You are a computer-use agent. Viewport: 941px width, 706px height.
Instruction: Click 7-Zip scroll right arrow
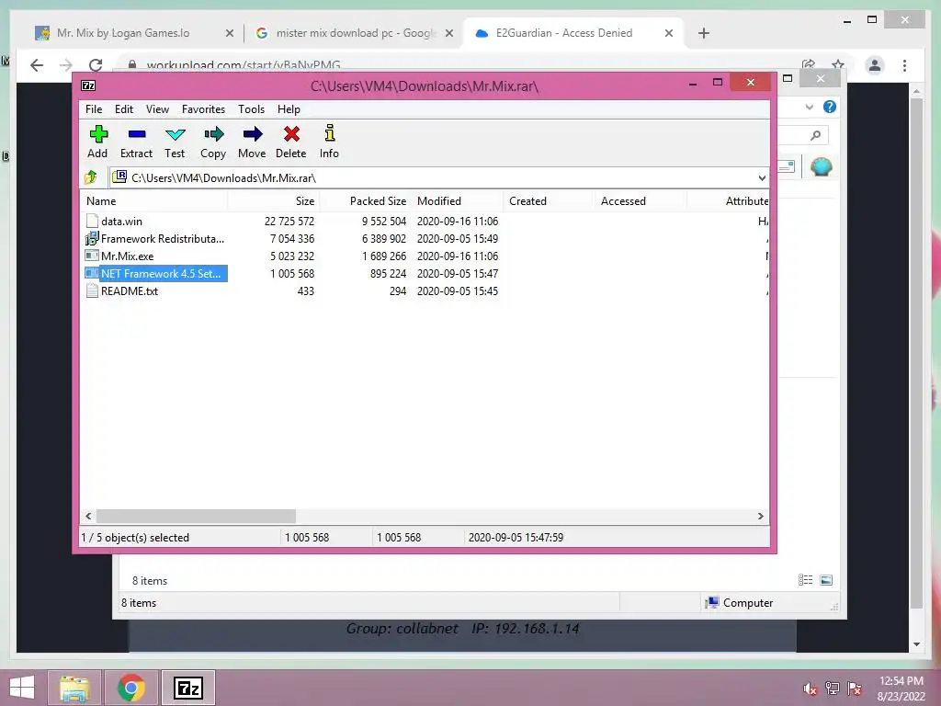(x=760, y=517)
